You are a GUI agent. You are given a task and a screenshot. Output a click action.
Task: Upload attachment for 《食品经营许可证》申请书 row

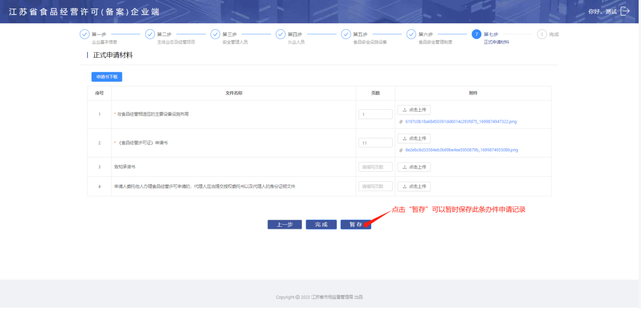pos(414,138)
